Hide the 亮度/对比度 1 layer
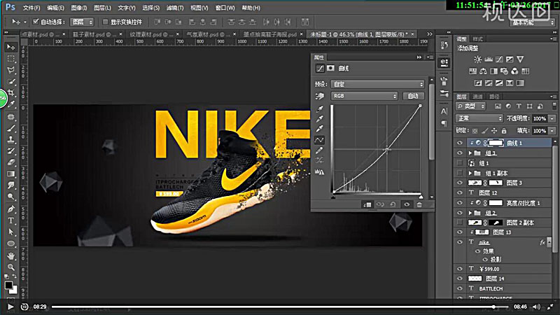This screenshot has height=315, width=560. [460, 202]
